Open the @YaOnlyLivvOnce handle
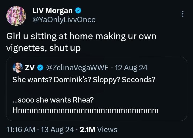The height and width of the screenshot is (138, 193). click(64, 19)
